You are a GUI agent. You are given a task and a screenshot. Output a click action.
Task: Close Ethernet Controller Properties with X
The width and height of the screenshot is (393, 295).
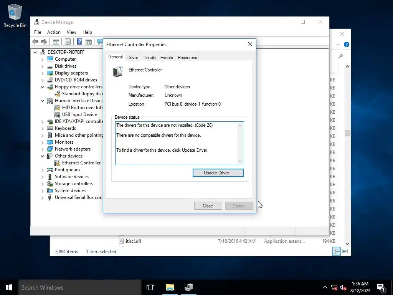coord(250,44)
